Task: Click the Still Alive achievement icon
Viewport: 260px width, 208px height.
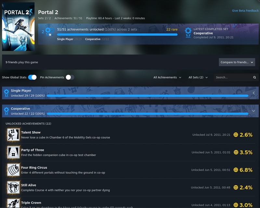Action: [13, 187]
